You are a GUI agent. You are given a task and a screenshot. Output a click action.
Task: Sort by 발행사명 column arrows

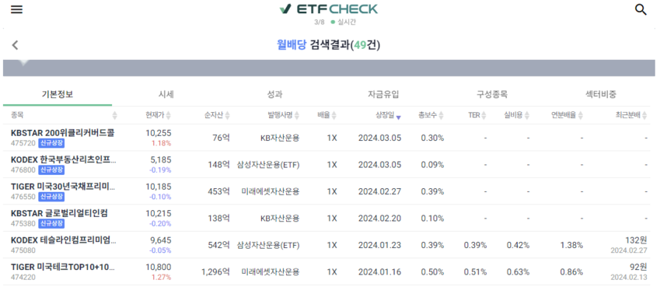[296, 115]
